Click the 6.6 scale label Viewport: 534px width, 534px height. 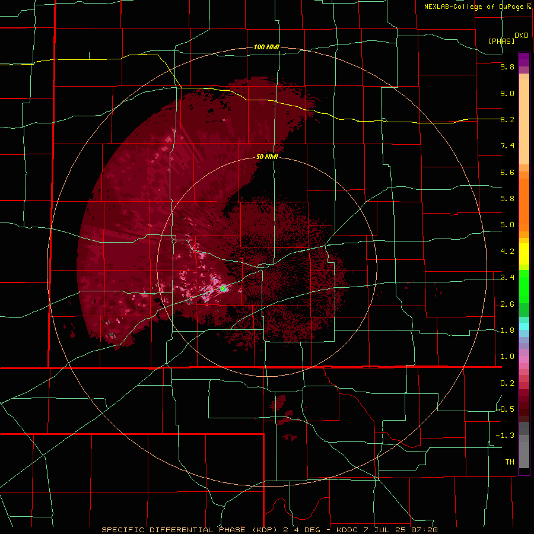[507, 172]
